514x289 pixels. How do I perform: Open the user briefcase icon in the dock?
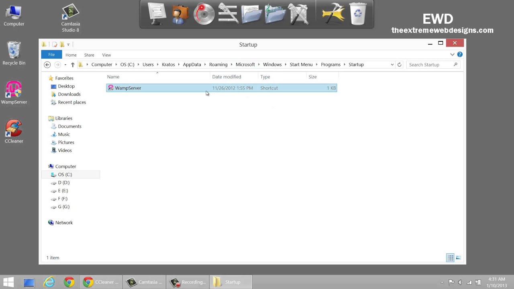(180, 14)
